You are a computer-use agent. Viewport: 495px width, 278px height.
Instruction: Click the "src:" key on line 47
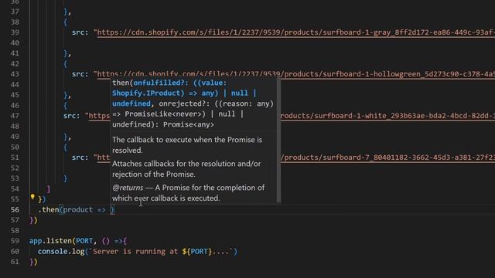pos(71,116)
